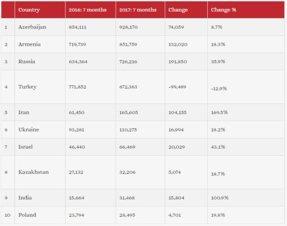Screen dimensions: 287x226
Task: Click the India country cell
Action: [25, 198]
